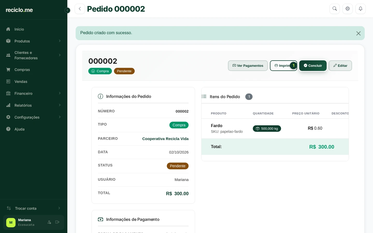Viewport: 373px width, 233px height.
Task: Click the green M avatar
Action: (11, 222)
